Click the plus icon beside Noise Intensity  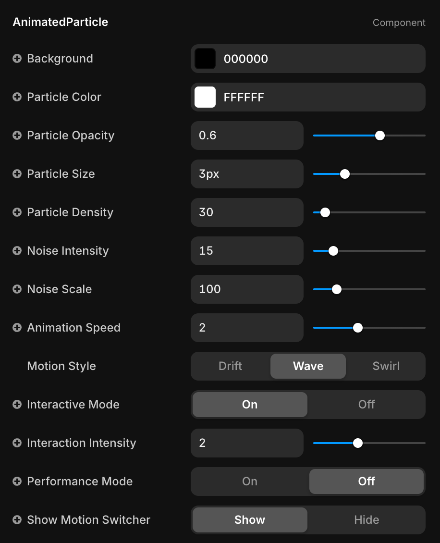17,251
